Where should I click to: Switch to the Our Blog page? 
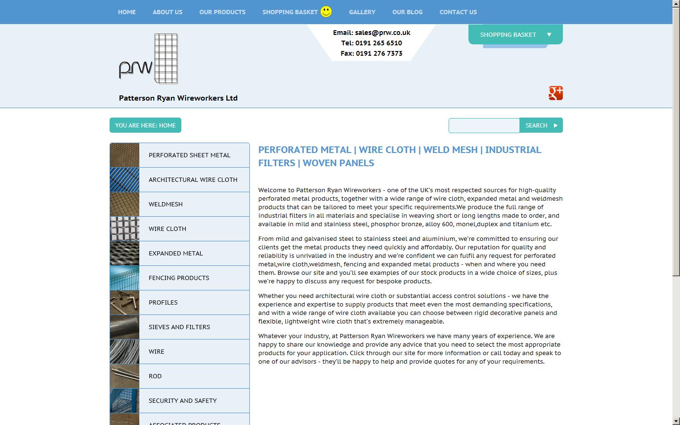pos(407,12)
